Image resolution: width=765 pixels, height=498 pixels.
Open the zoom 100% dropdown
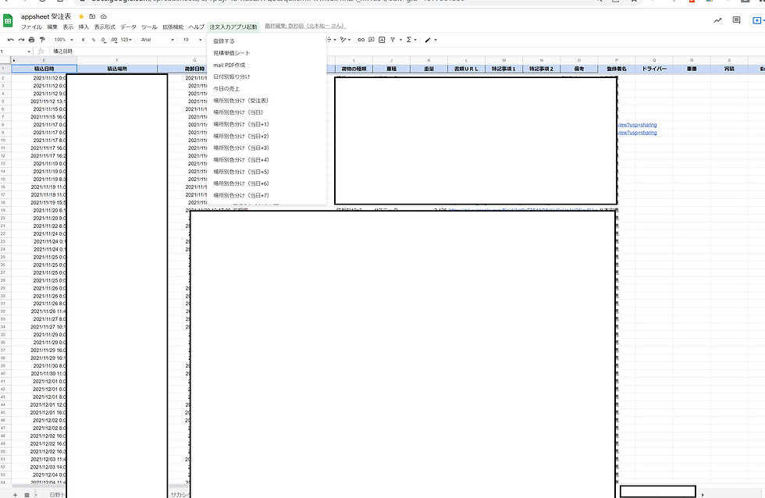coord(63,40)
